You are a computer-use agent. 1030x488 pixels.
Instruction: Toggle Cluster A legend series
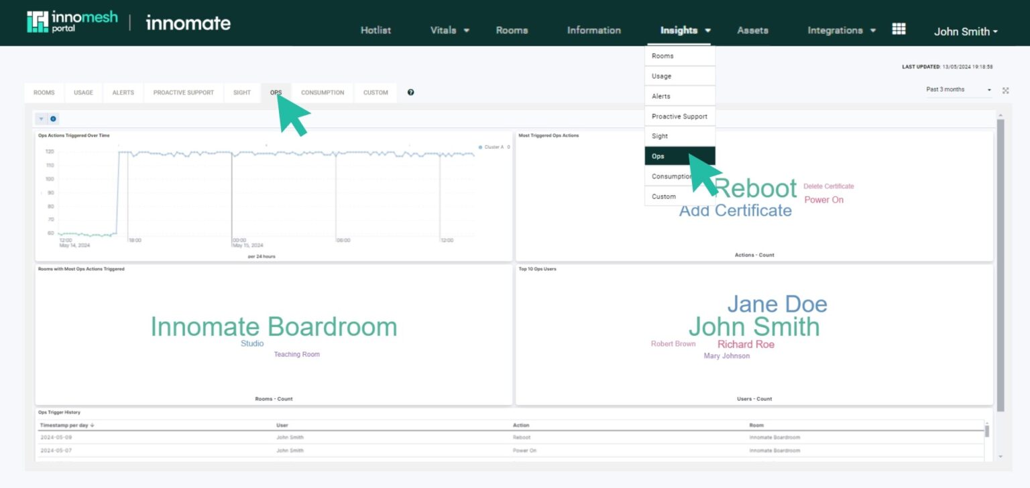tap(492, 147)
